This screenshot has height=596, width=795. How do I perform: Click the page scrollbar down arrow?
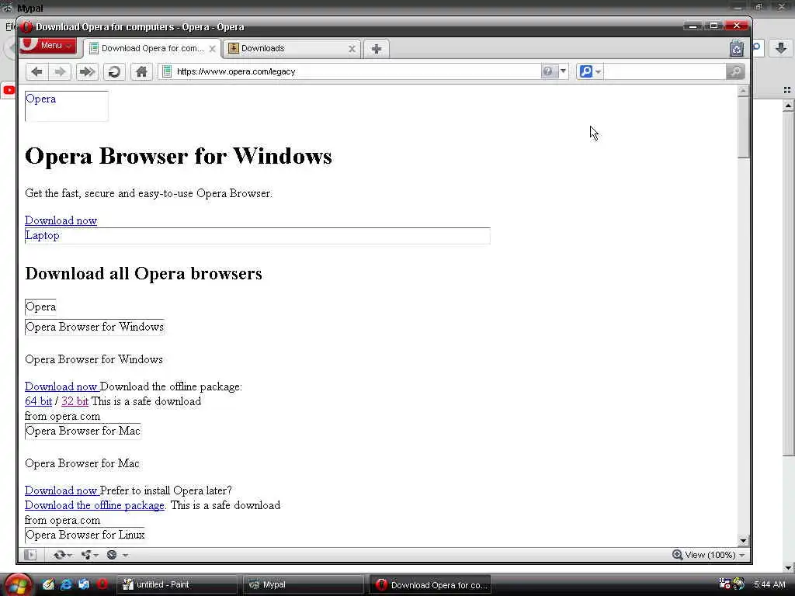click(x=743, y=541)
